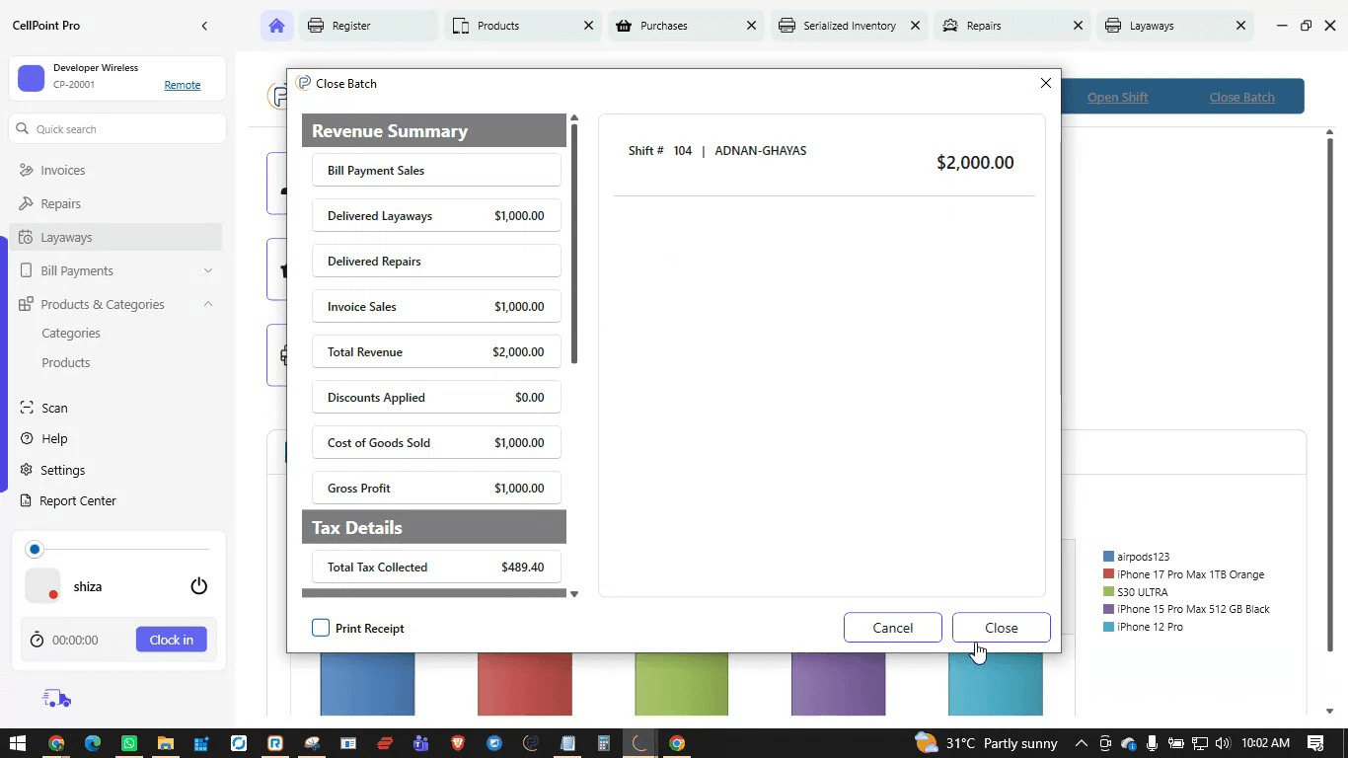Click the Open Shift link
The width and height of the screenshot is (1348, 758).
click(1117, 97)
